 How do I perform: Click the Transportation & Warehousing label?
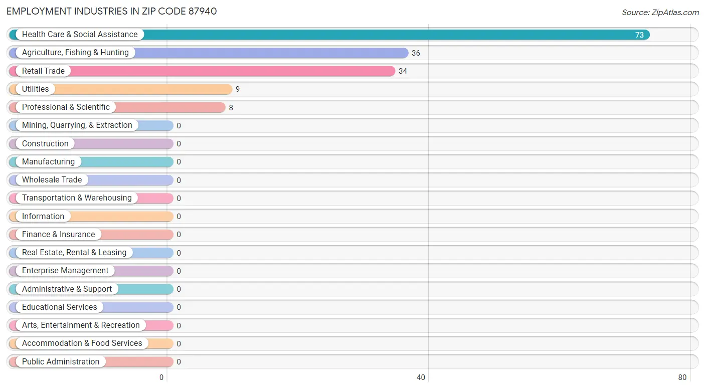pos(77,198)
